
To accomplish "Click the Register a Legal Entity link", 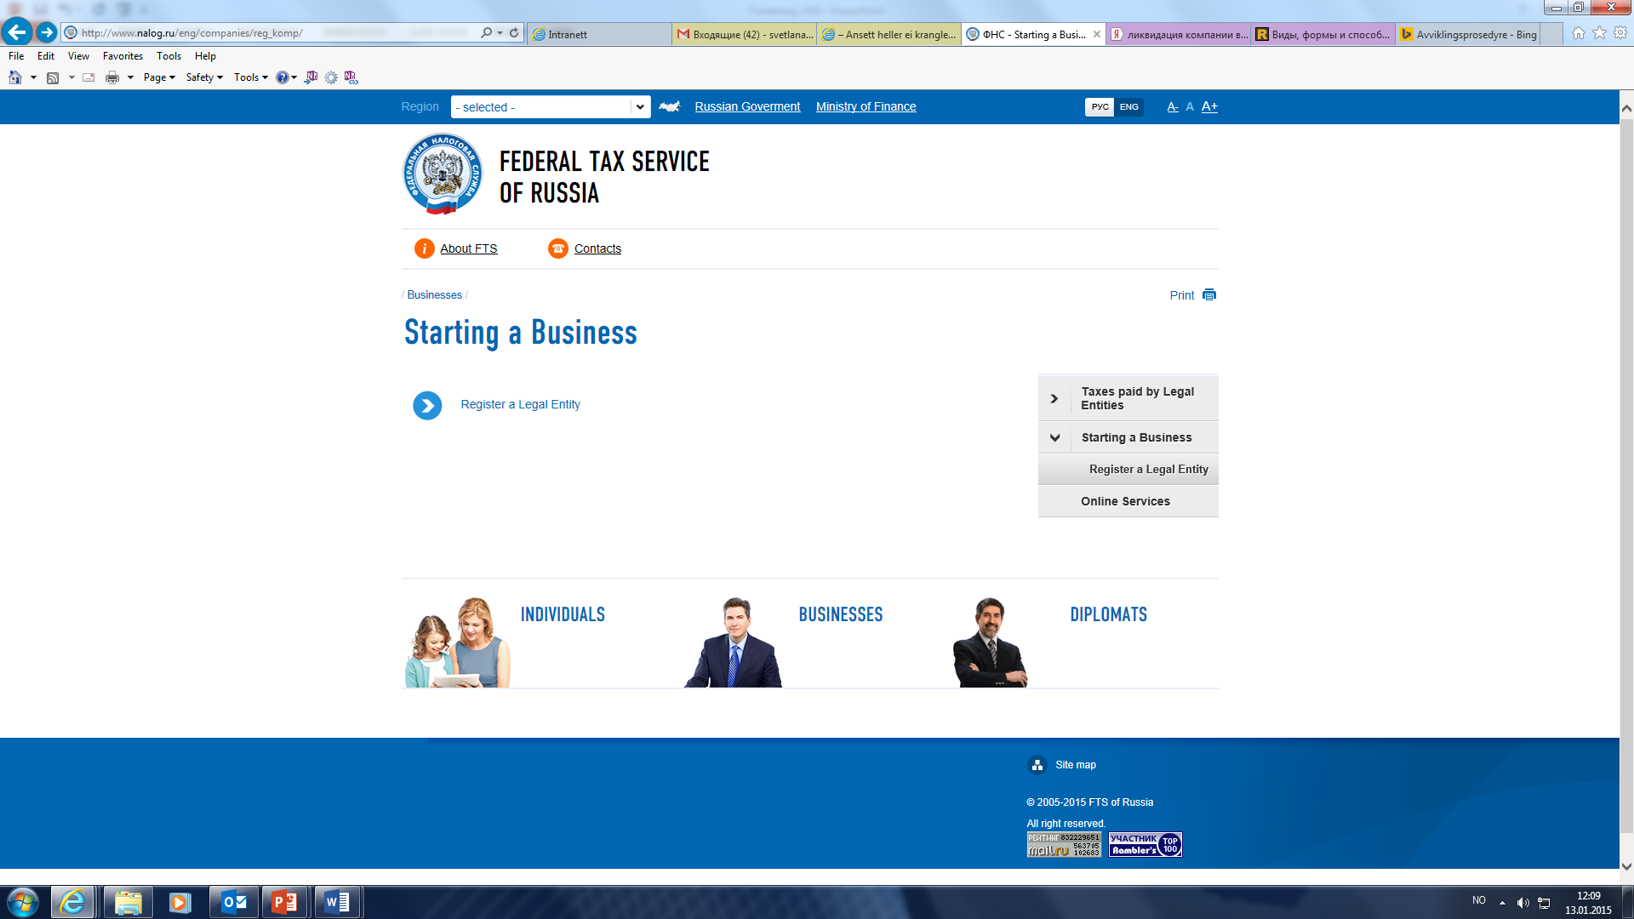I will (520, 404).
